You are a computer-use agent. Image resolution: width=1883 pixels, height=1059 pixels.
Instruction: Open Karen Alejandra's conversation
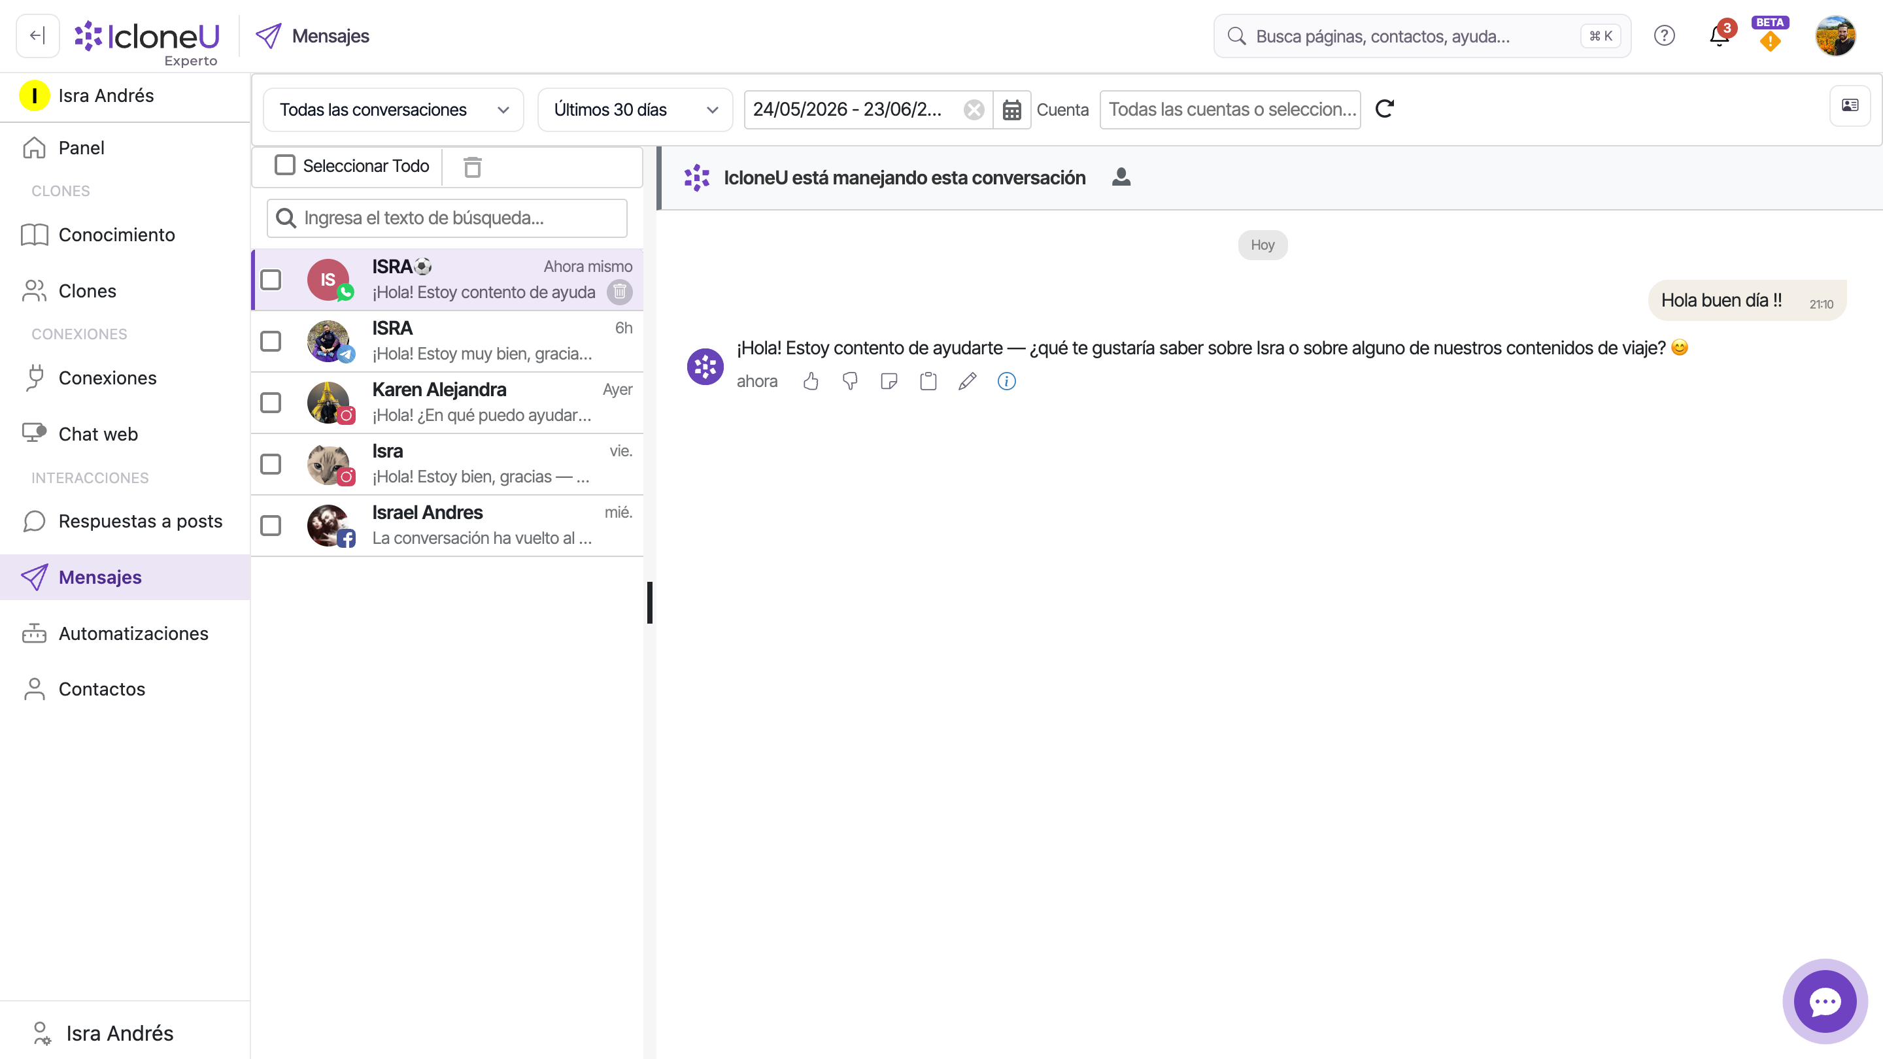tap(447, 403)
